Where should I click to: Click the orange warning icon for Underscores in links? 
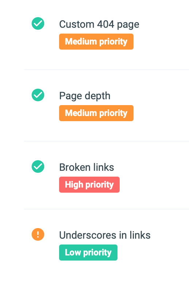38,234
